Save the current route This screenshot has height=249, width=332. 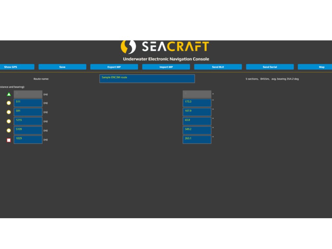pos(62,67)
